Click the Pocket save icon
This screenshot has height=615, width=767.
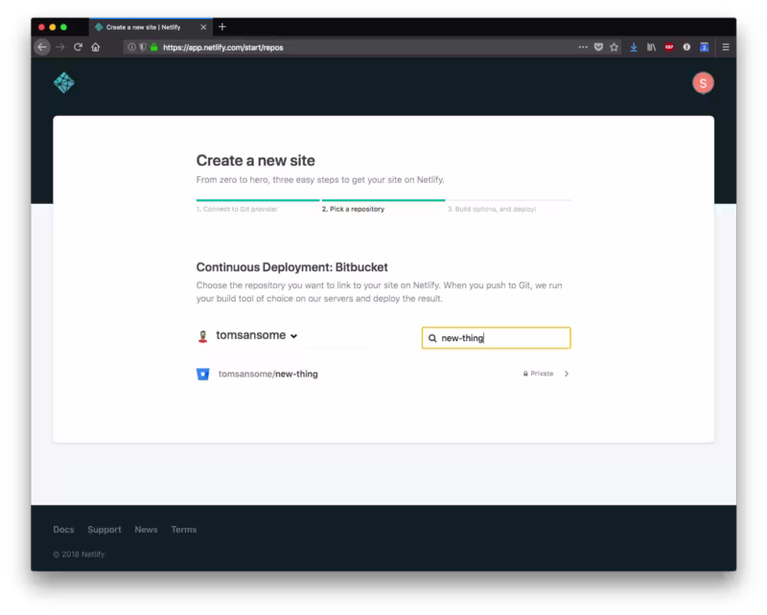click(x=598, y=48)
